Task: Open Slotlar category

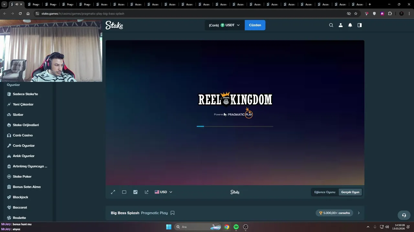Action: [18, 115]
